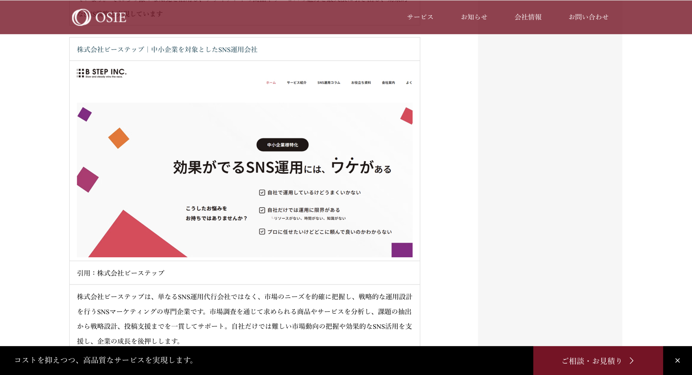Open the サービス menu item
This screenshot has width=692, height=375.
tap(420, 17)
